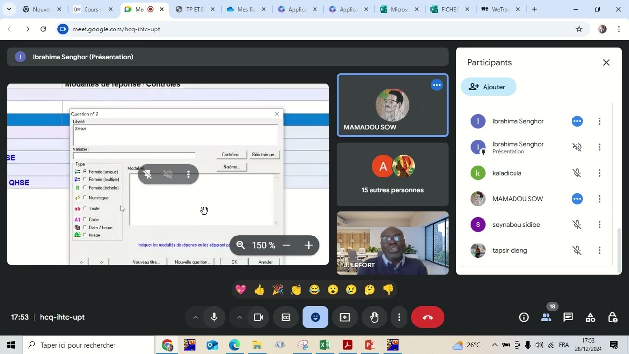
Task: Open more actions for MAMADOU SOW
Action: coord(600,199)
